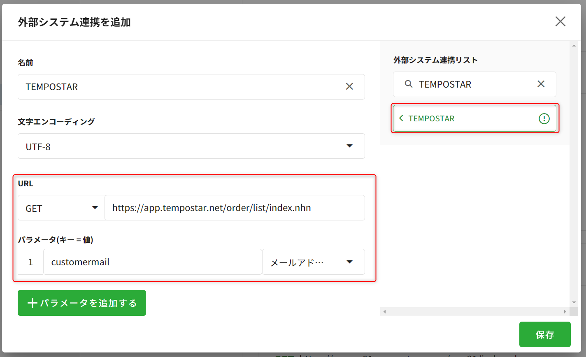The image size is (586, 357).
Task: Close the 外部システム連携を追加 dialog
Action: pos(560,22)
